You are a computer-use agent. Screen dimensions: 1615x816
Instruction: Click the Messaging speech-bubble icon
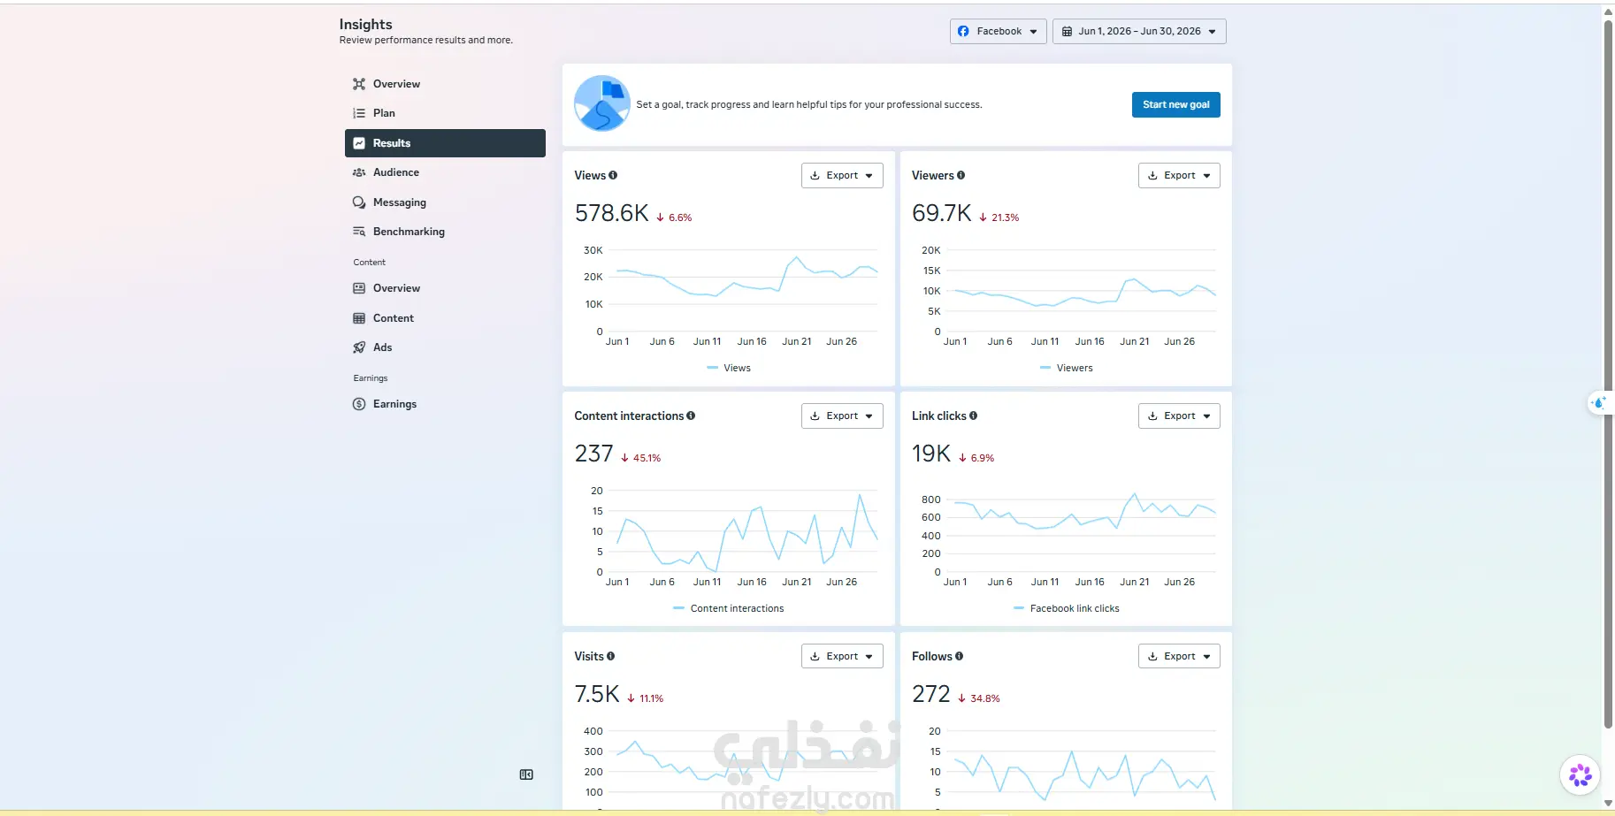(359, 202)
